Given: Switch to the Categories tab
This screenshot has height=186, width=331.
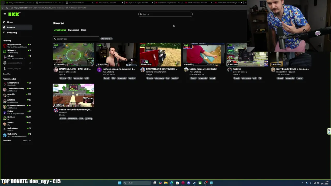Looking at the screenshot, I should point(73,30).
